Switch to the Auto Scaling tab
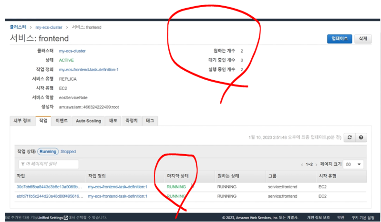 coord(88,121)
